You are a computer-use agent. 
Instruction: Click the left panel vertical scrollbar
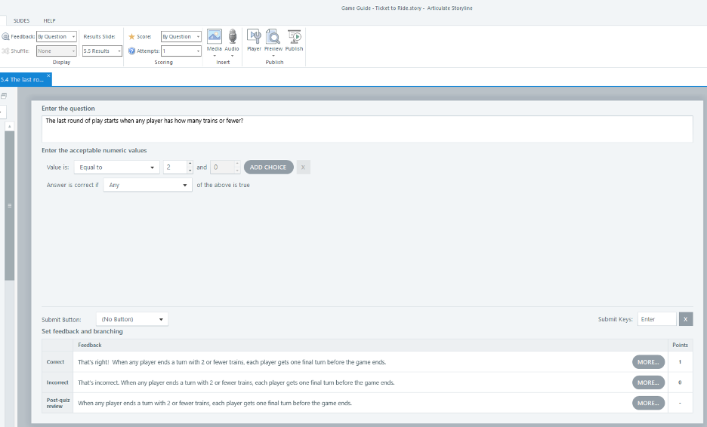tap(10, 205)
